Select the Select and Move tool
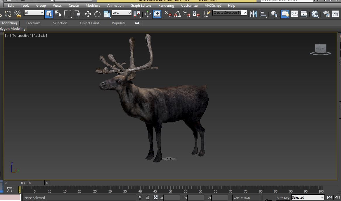The width and height of the screenshot is (341, 201). 88,14
